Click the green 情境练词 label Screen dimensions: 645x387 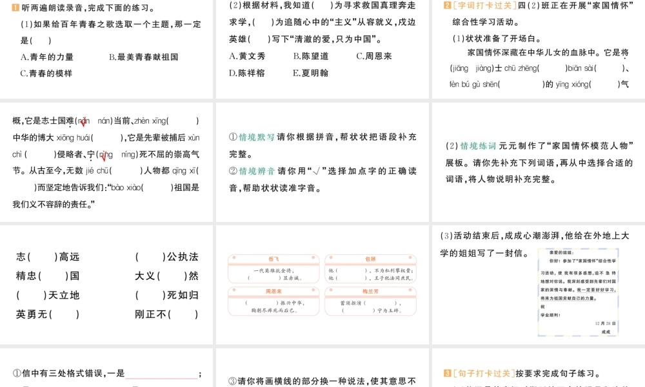478,146
